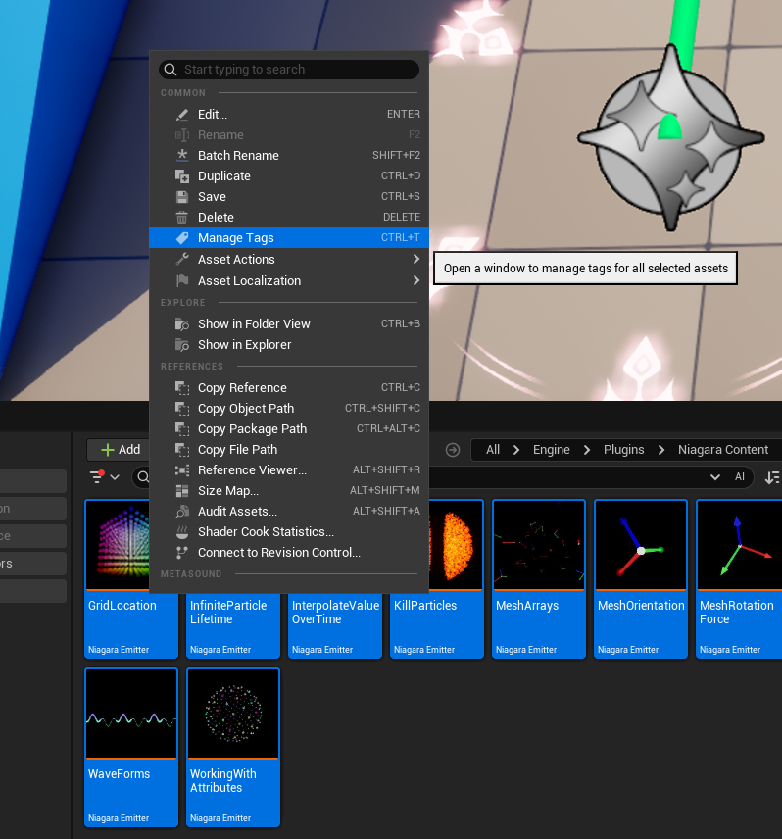The width and height of the screenshot is (782, 839).
Task: Click the InfiniteParticleLifetime asset label
Action: point(228,613)
